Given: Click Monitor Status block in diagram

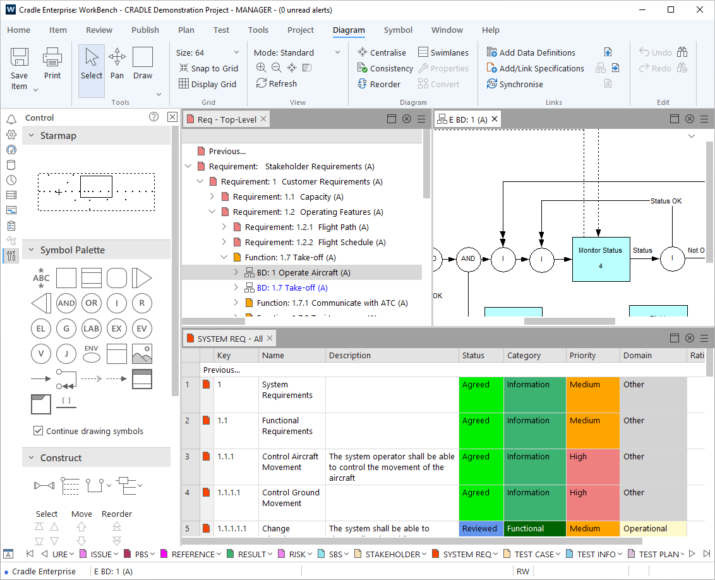Looking at the screenshot, I should [601, 259].
